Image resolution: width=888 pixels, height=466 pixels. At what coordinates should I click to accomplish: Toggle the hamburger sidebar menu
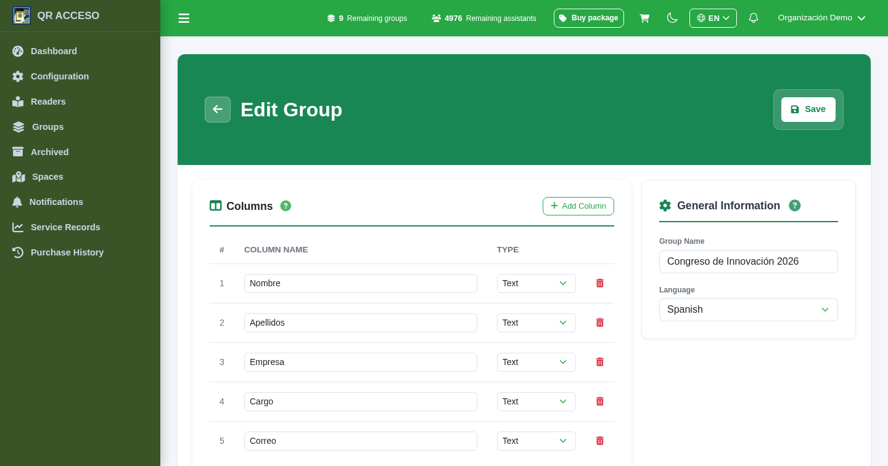[184, 18]
